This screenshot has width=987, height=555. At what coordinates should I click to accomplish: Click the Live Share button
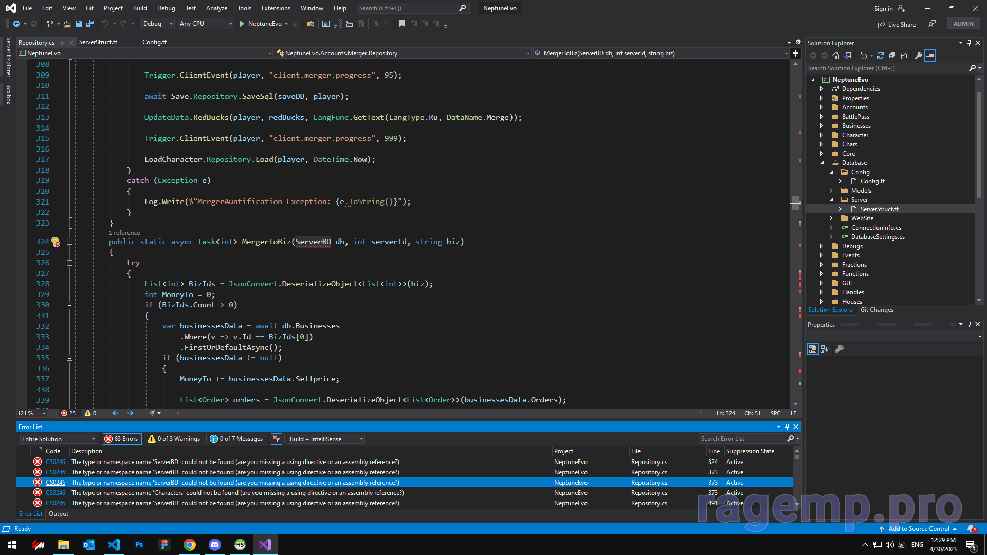click(897, 24)
